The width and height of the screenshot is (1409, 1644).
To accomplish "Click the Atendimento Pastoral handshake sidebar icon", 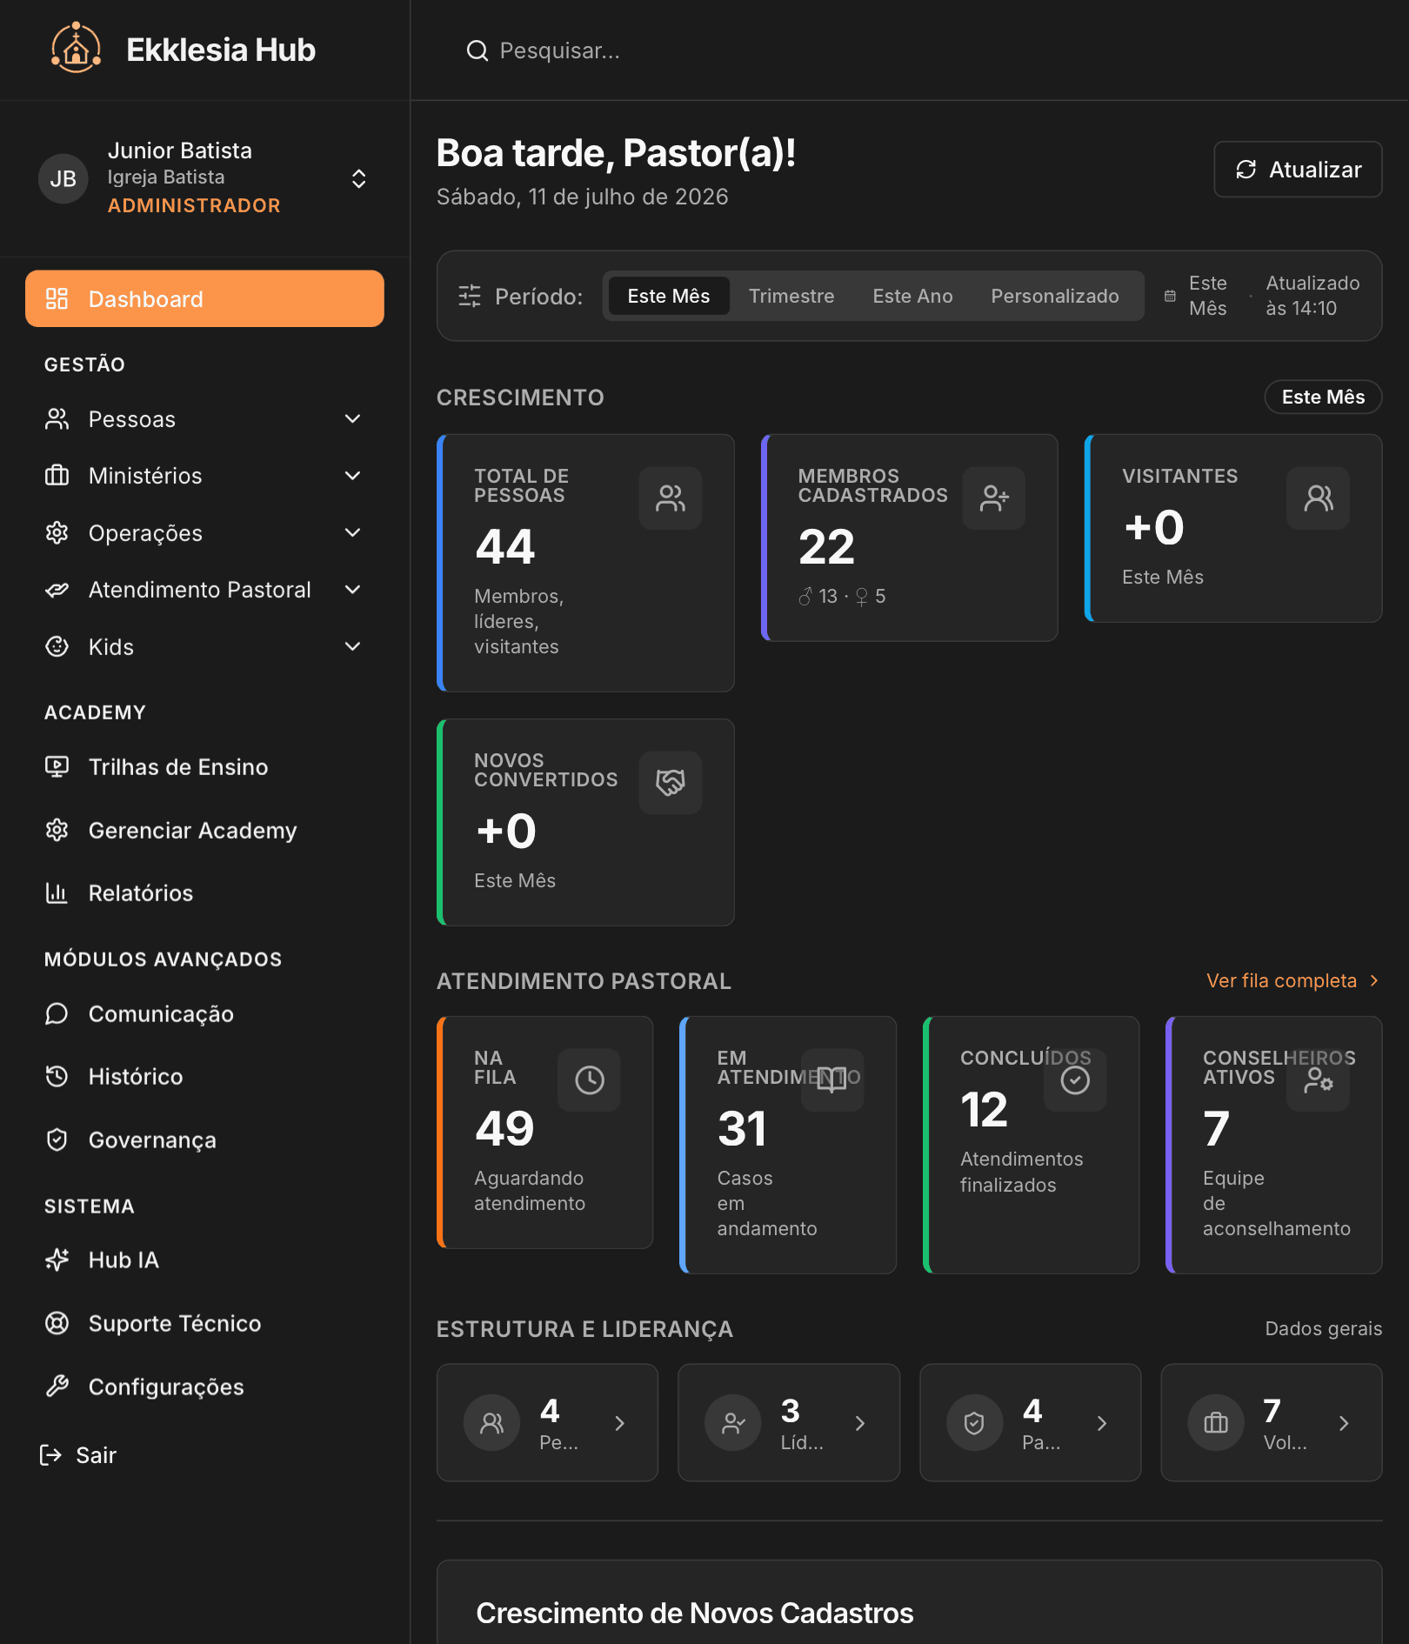I will 57,590.
